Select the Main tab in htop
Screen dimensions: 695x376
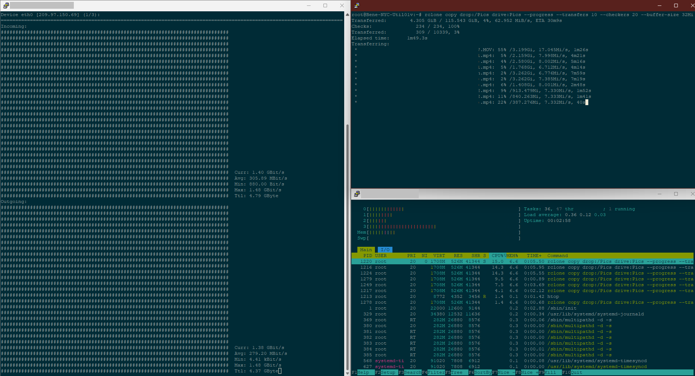(x=366, y=250)
